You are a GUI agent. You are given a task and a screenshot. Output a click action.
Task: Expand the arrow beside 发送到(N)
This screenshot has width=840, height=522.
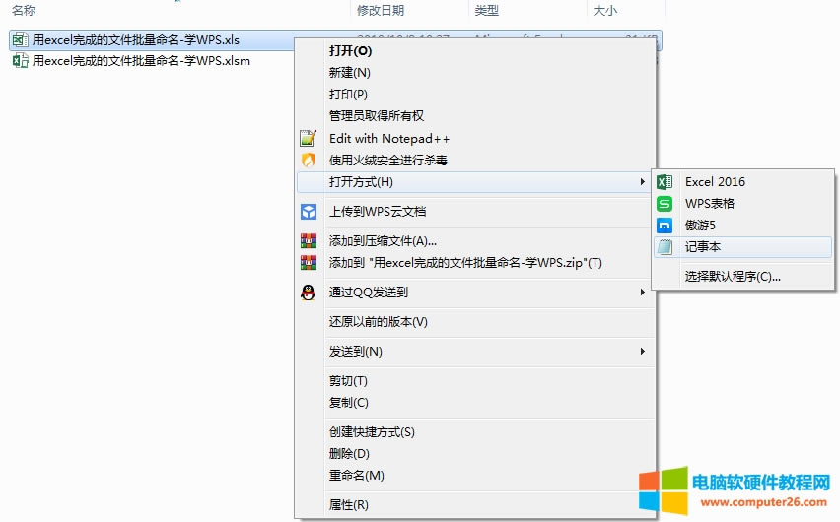click(642, 352)
